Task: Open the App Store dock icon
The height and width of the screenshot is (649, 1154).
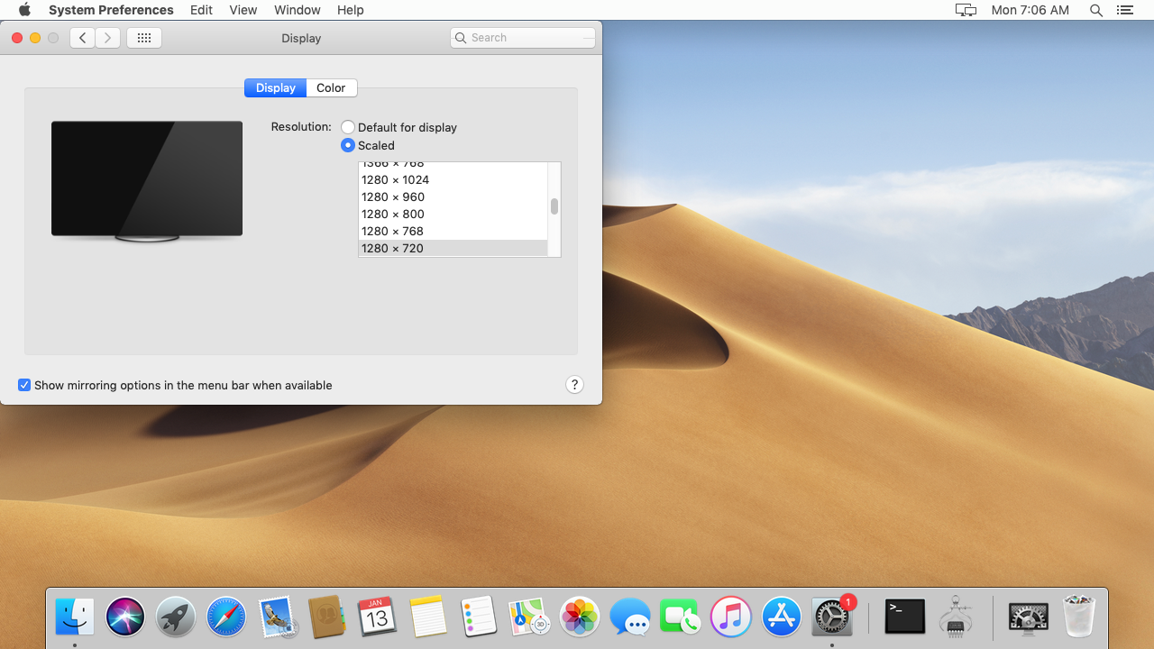Action: click(781, 617)
